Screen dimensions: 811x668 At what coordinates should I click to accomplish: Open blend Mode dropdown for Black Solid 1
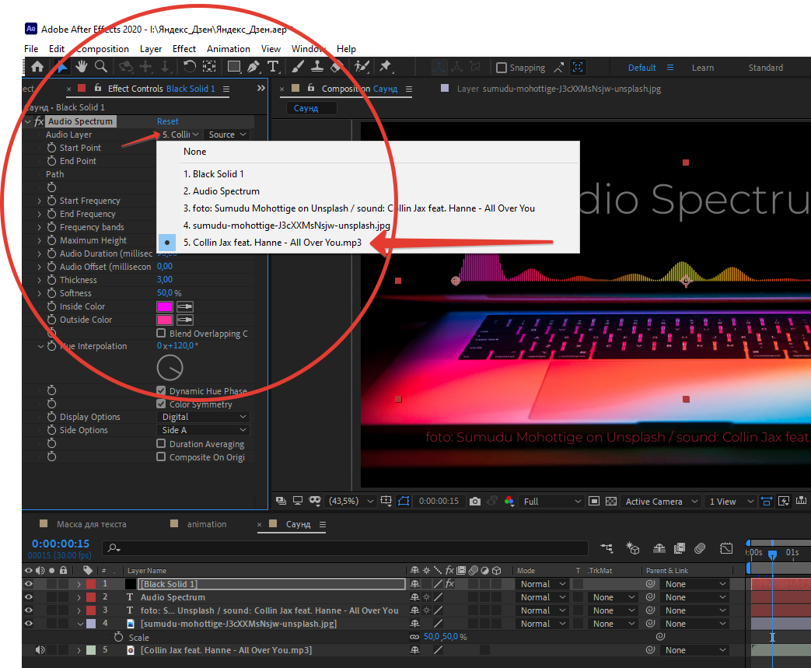543,584
